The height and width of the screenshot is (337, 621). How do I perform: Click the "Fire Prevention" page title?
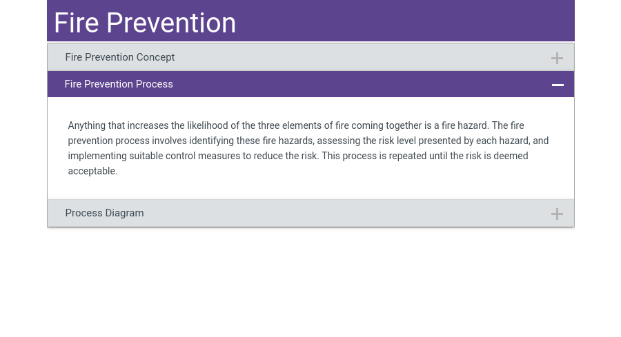(145, 23)
